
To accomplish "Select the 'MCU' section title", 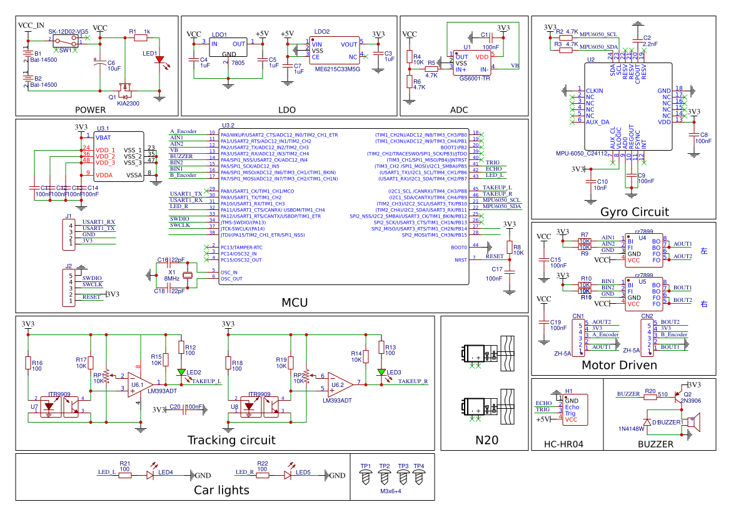I will coord(295,303).
